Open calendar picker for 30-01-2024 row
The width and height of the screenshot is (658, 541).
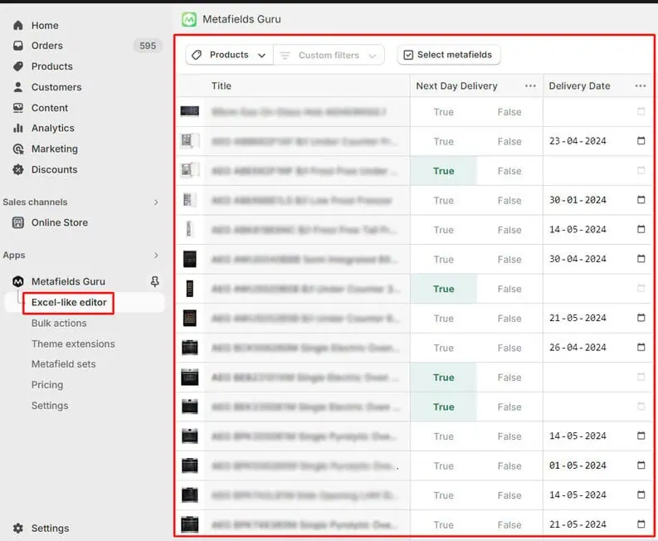[x=641, y=200]
